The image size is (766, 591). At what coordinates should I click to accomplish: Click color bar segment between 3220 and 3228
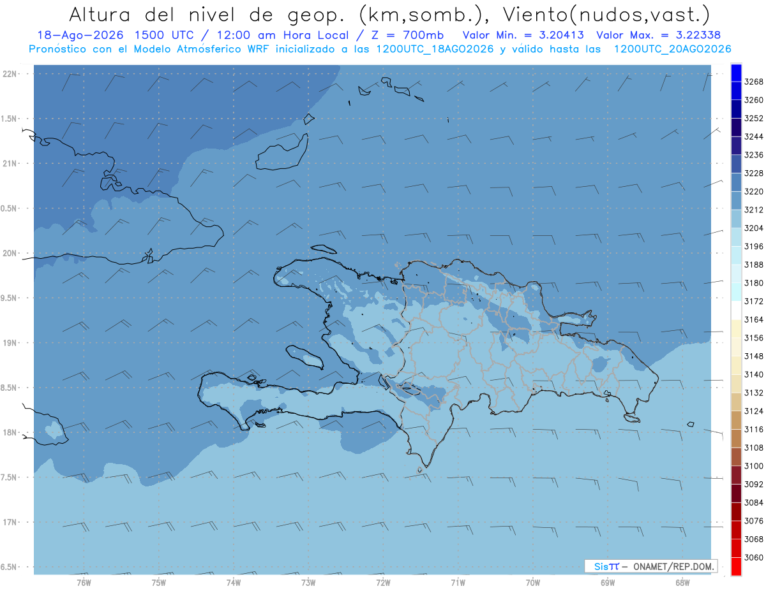point(736,182)
